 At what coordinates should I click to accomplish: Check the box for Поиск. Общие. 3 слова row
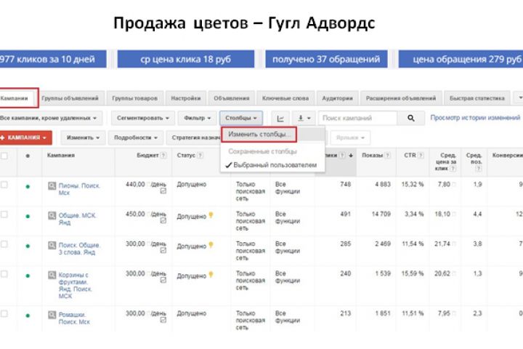(x=4, y=244)
